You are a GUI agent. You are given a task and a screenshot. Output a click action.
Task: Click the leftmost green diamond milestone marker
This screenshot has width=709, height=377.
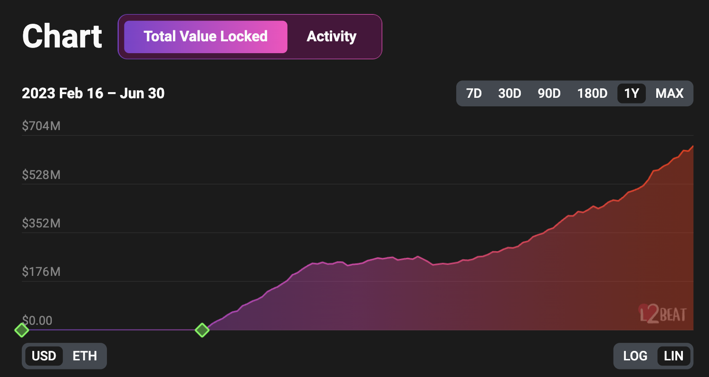(x=21, y=330)
